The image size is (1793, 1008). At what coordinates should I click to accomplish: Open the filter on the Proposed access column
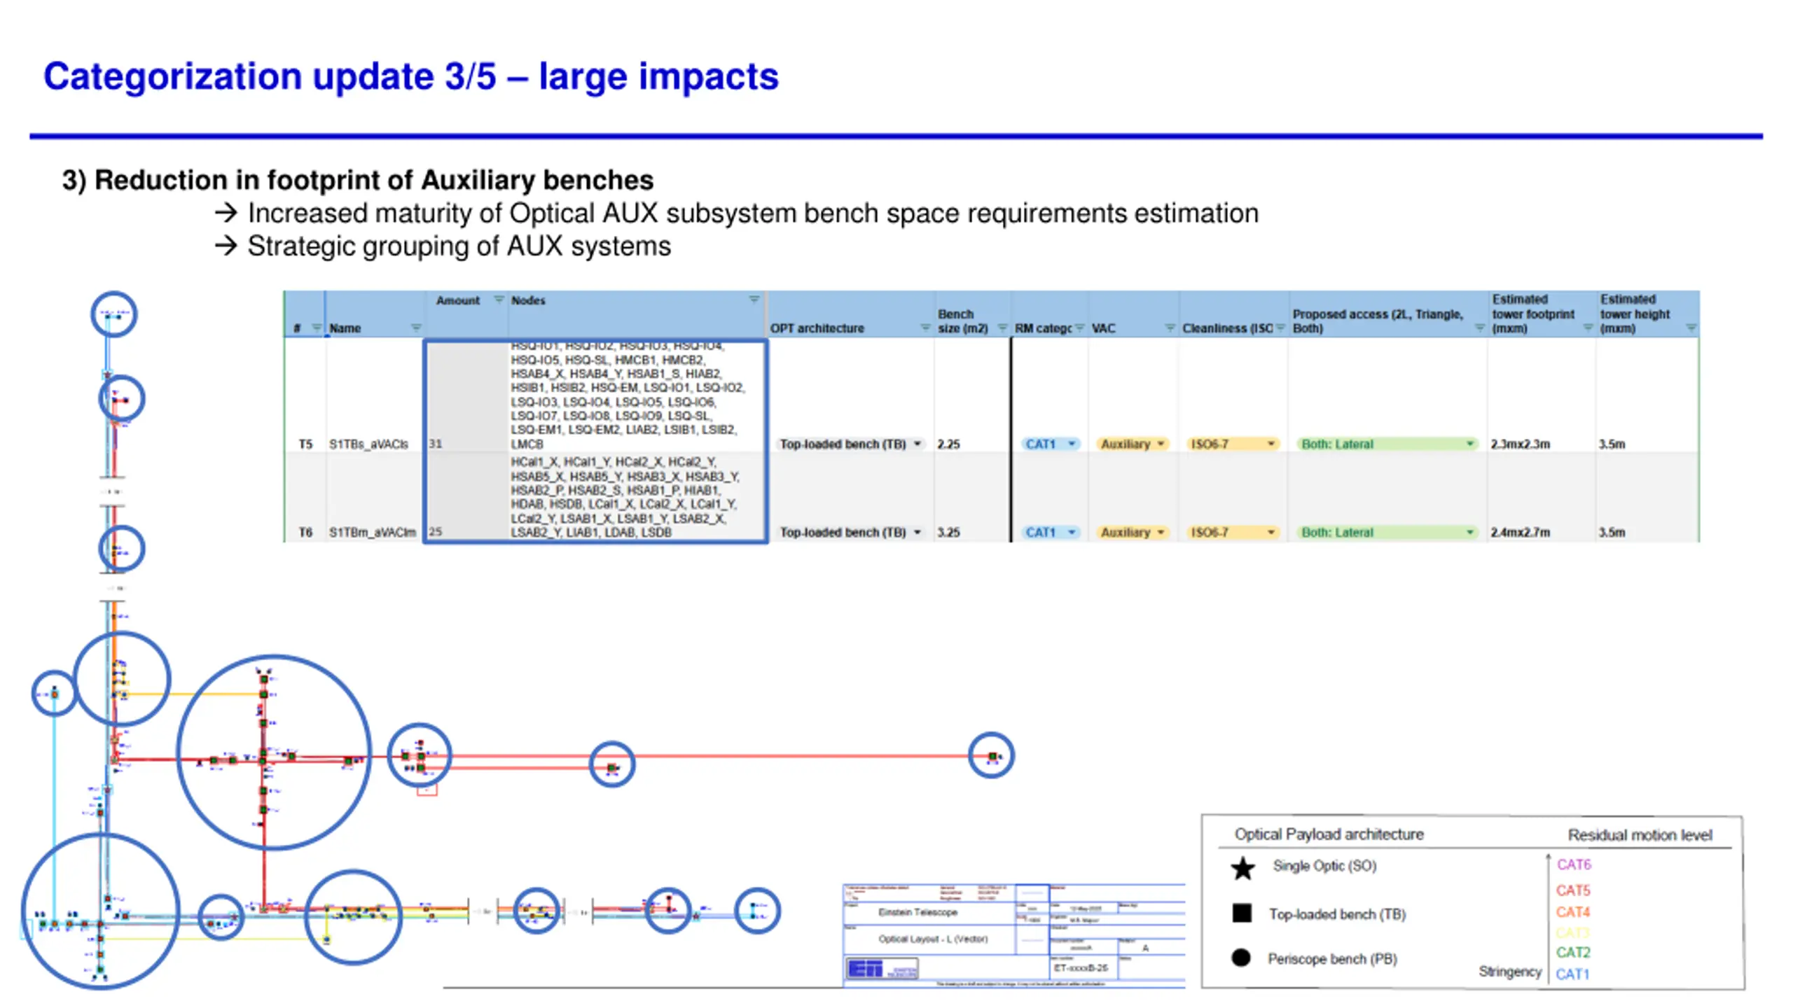click(x=1480, y=328)
